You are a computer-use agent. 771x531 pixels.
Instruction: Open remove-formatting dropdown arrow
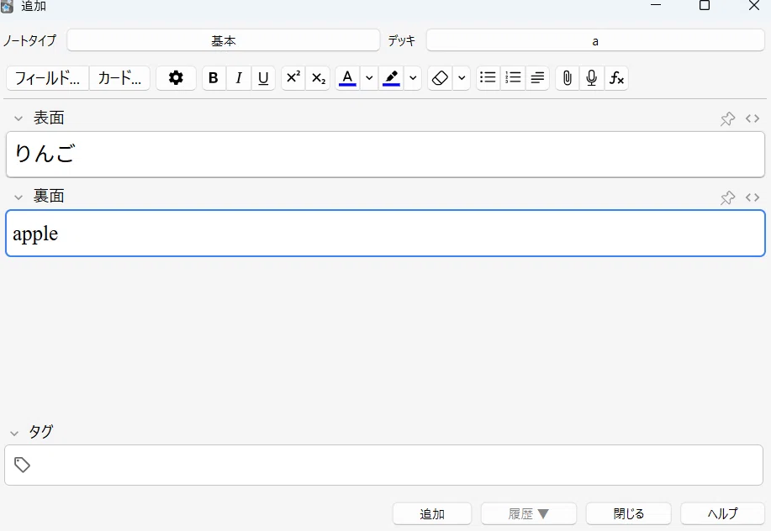click(462, 78)
